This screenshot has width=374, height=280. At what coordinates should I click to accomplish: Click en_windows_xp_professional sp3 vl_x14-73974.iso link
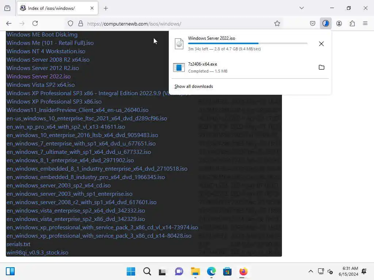click(102, 227)
